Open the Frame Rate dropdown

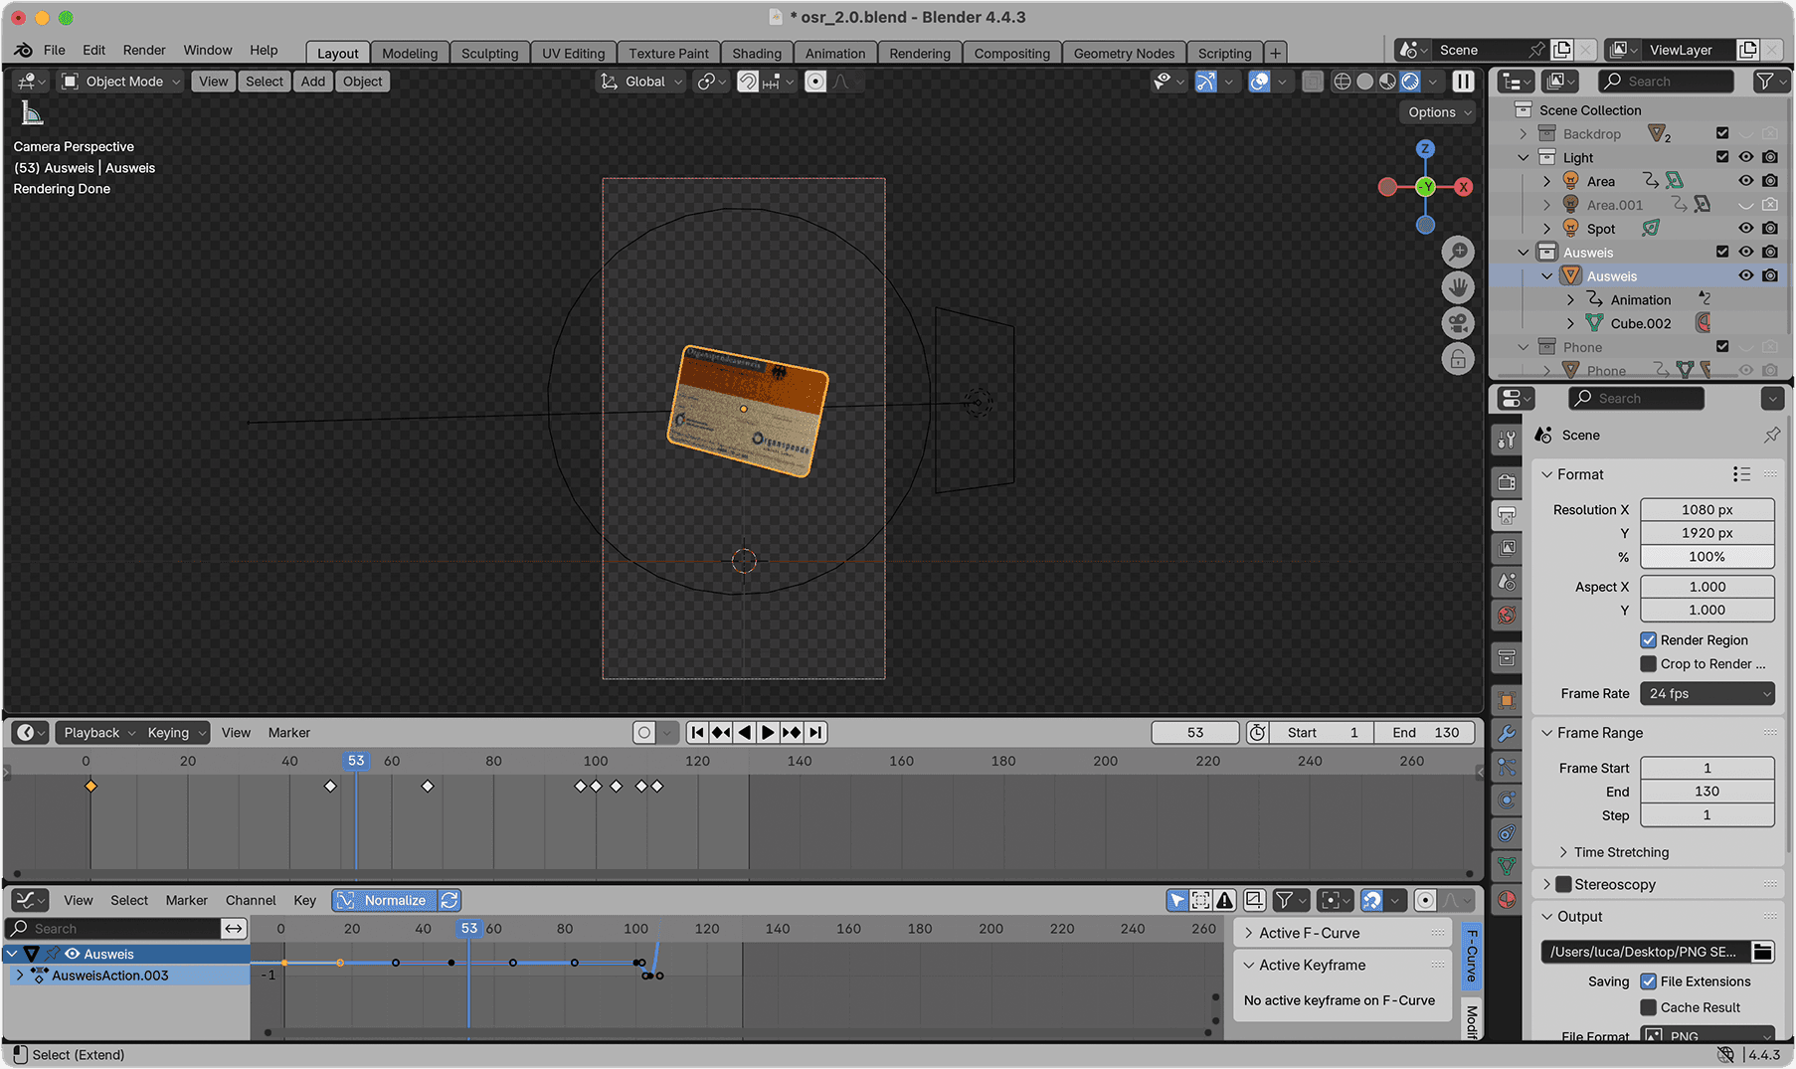click(x=1706, y=694)
